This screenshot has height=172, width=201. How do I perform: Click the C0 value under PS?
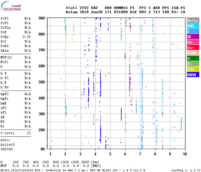(183, 12)
